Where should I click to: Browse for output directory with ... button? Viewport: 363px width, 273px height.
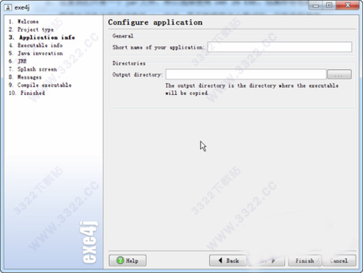coord(339,74)
